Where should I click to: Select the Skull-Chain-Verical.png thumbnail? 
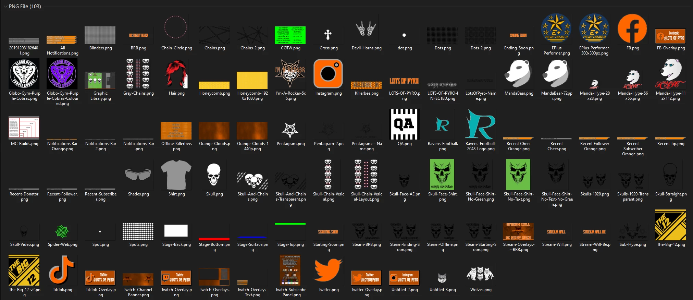(328, 175)
